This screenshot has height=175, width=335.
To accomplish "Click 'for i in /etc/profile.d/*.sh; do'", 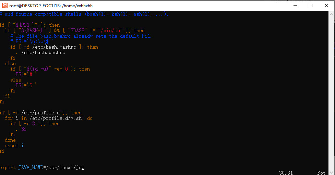I will coord(49,118).
